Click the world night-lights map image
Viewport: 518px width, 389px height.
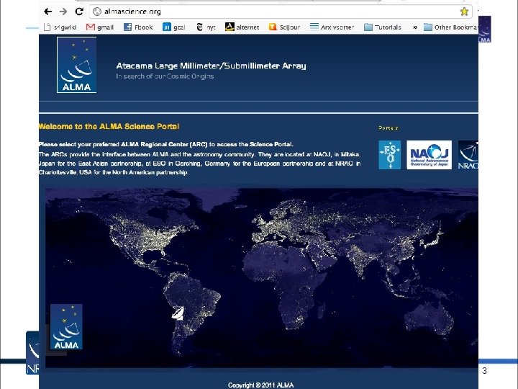click(x=262, y=278)
